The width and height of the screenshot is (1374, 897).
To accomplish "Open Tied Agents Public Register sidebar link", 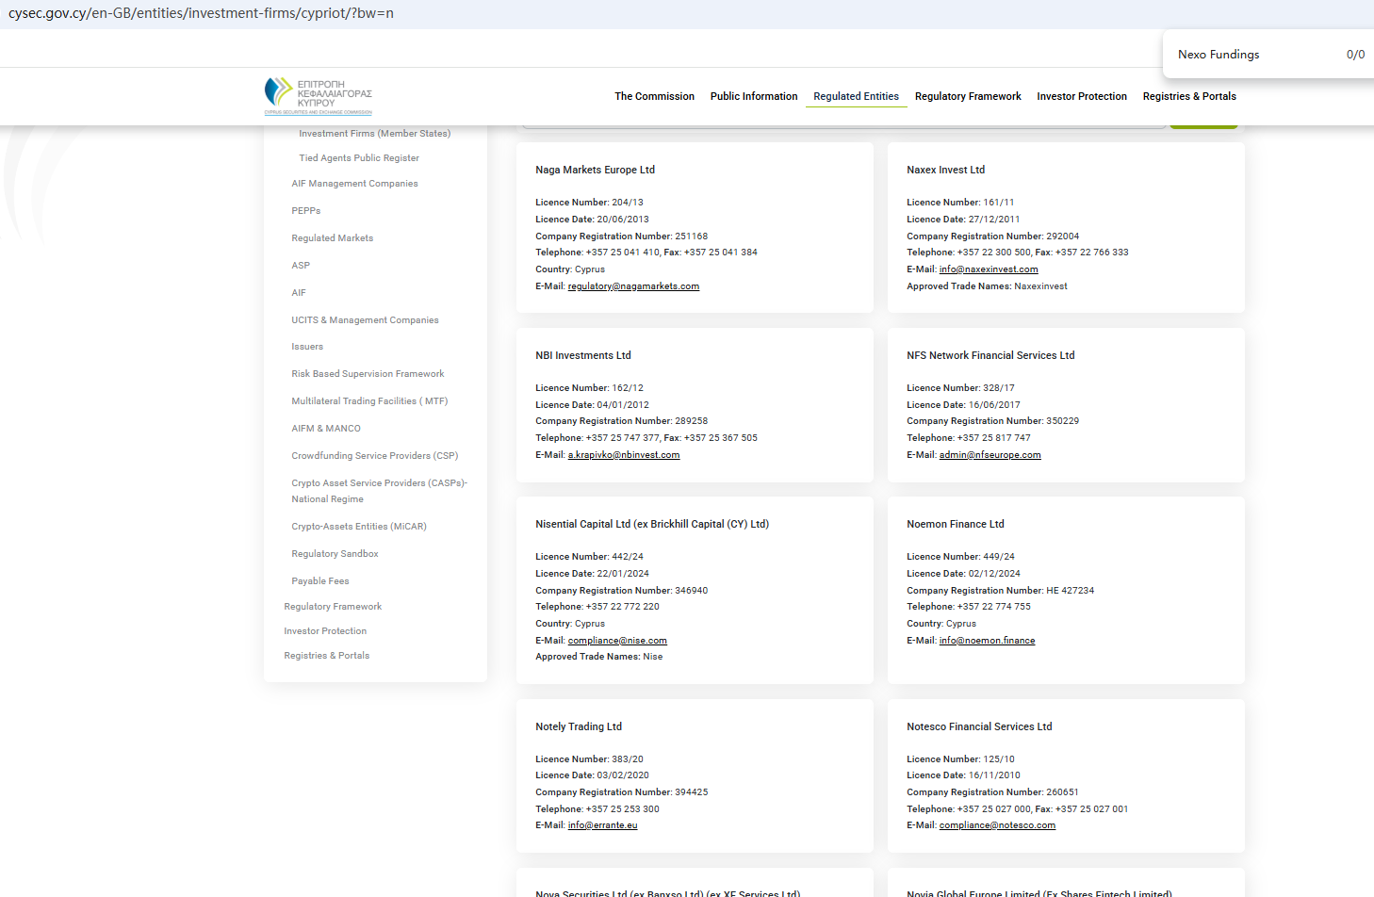I will coord(358,158).
